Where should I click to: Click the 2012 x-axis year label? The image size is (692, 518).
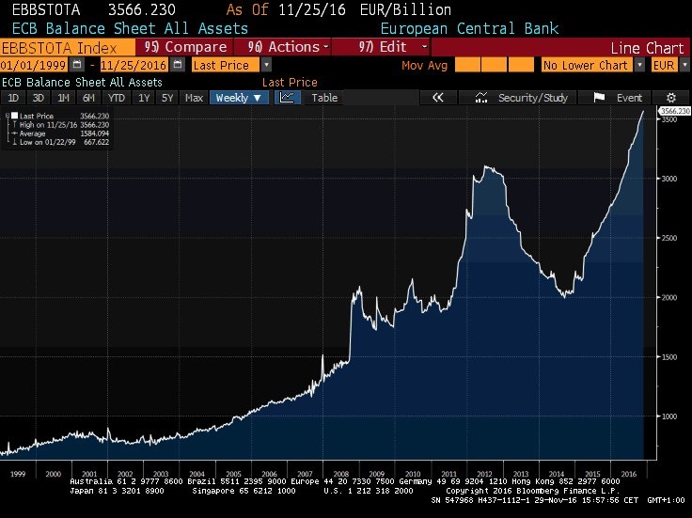(x=484, y=474)
